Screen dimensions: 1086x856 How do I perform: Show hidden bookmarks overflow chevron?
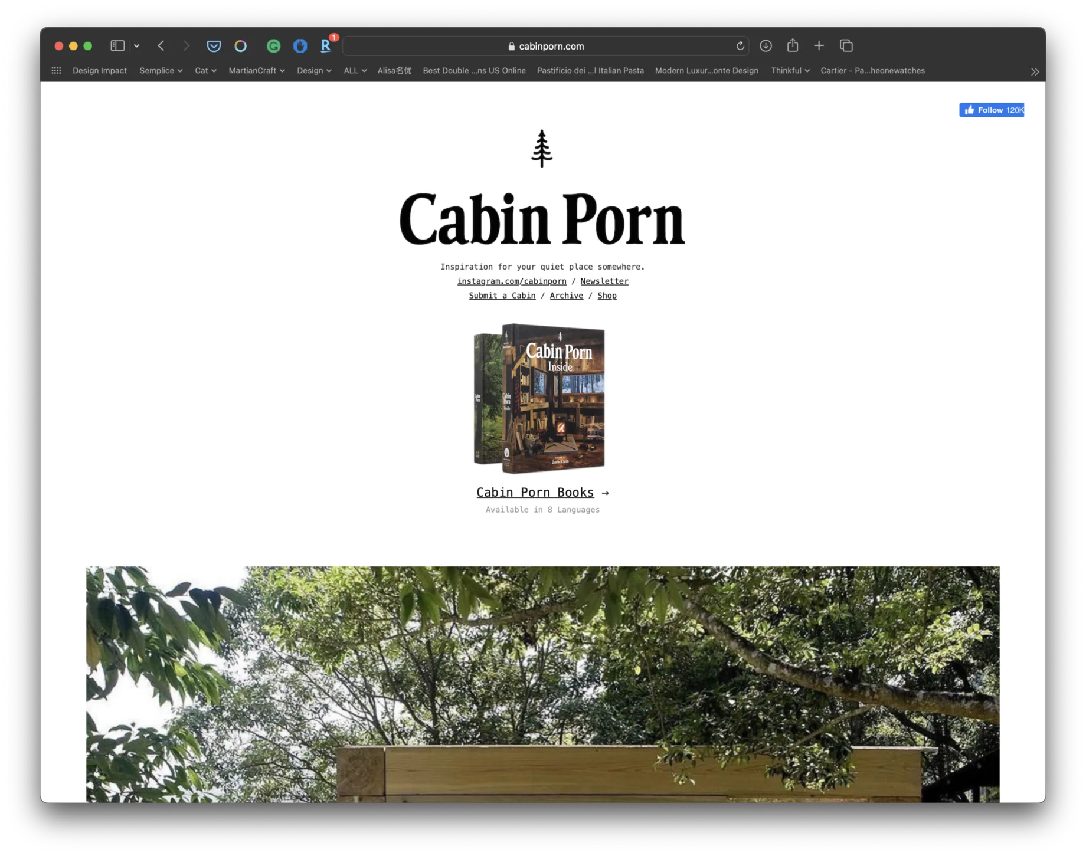tap(1035, 71)
